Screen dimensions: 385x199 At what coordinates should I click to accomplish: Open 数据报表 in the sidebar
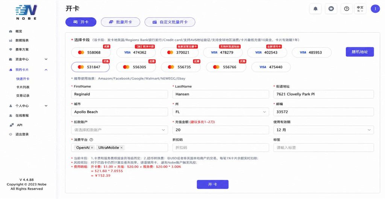pos(22,40)
